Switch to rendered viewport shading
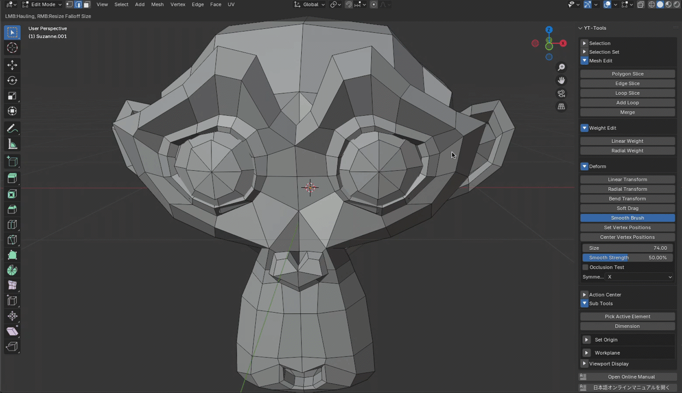 tap(677, 4)
